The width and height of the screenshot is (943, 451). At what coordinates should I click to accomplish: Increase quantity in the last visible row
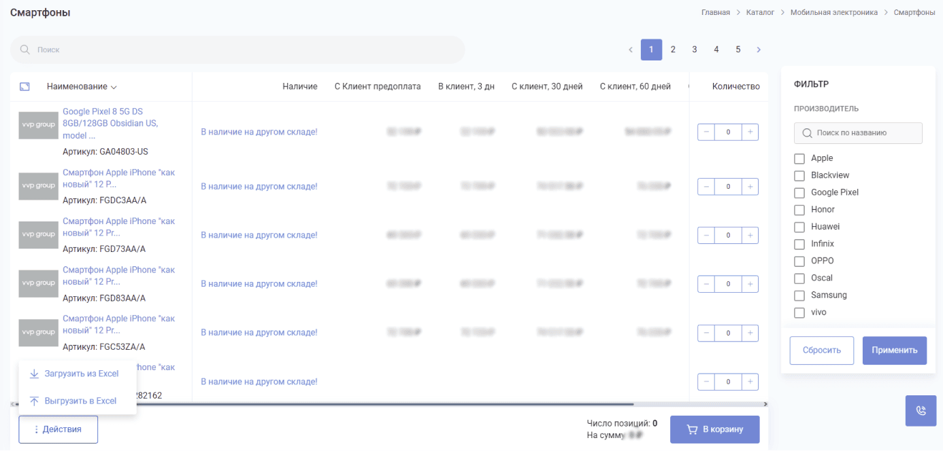(750, 382)
